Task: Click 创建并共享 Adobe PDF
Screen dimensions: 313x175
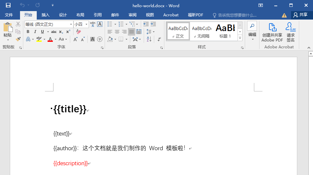Action: tap(272, 32)
